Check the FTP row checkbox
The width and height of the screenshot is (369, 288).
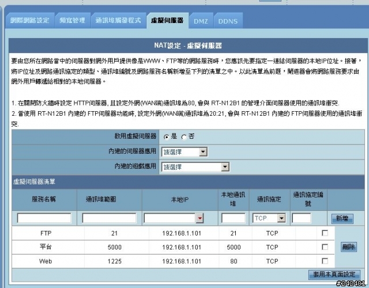(x=325, y=233)
